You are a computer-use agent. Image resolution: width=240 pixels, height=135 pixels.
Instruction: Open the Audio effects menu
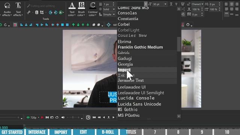pyautogui.click(x=7, y=9)
